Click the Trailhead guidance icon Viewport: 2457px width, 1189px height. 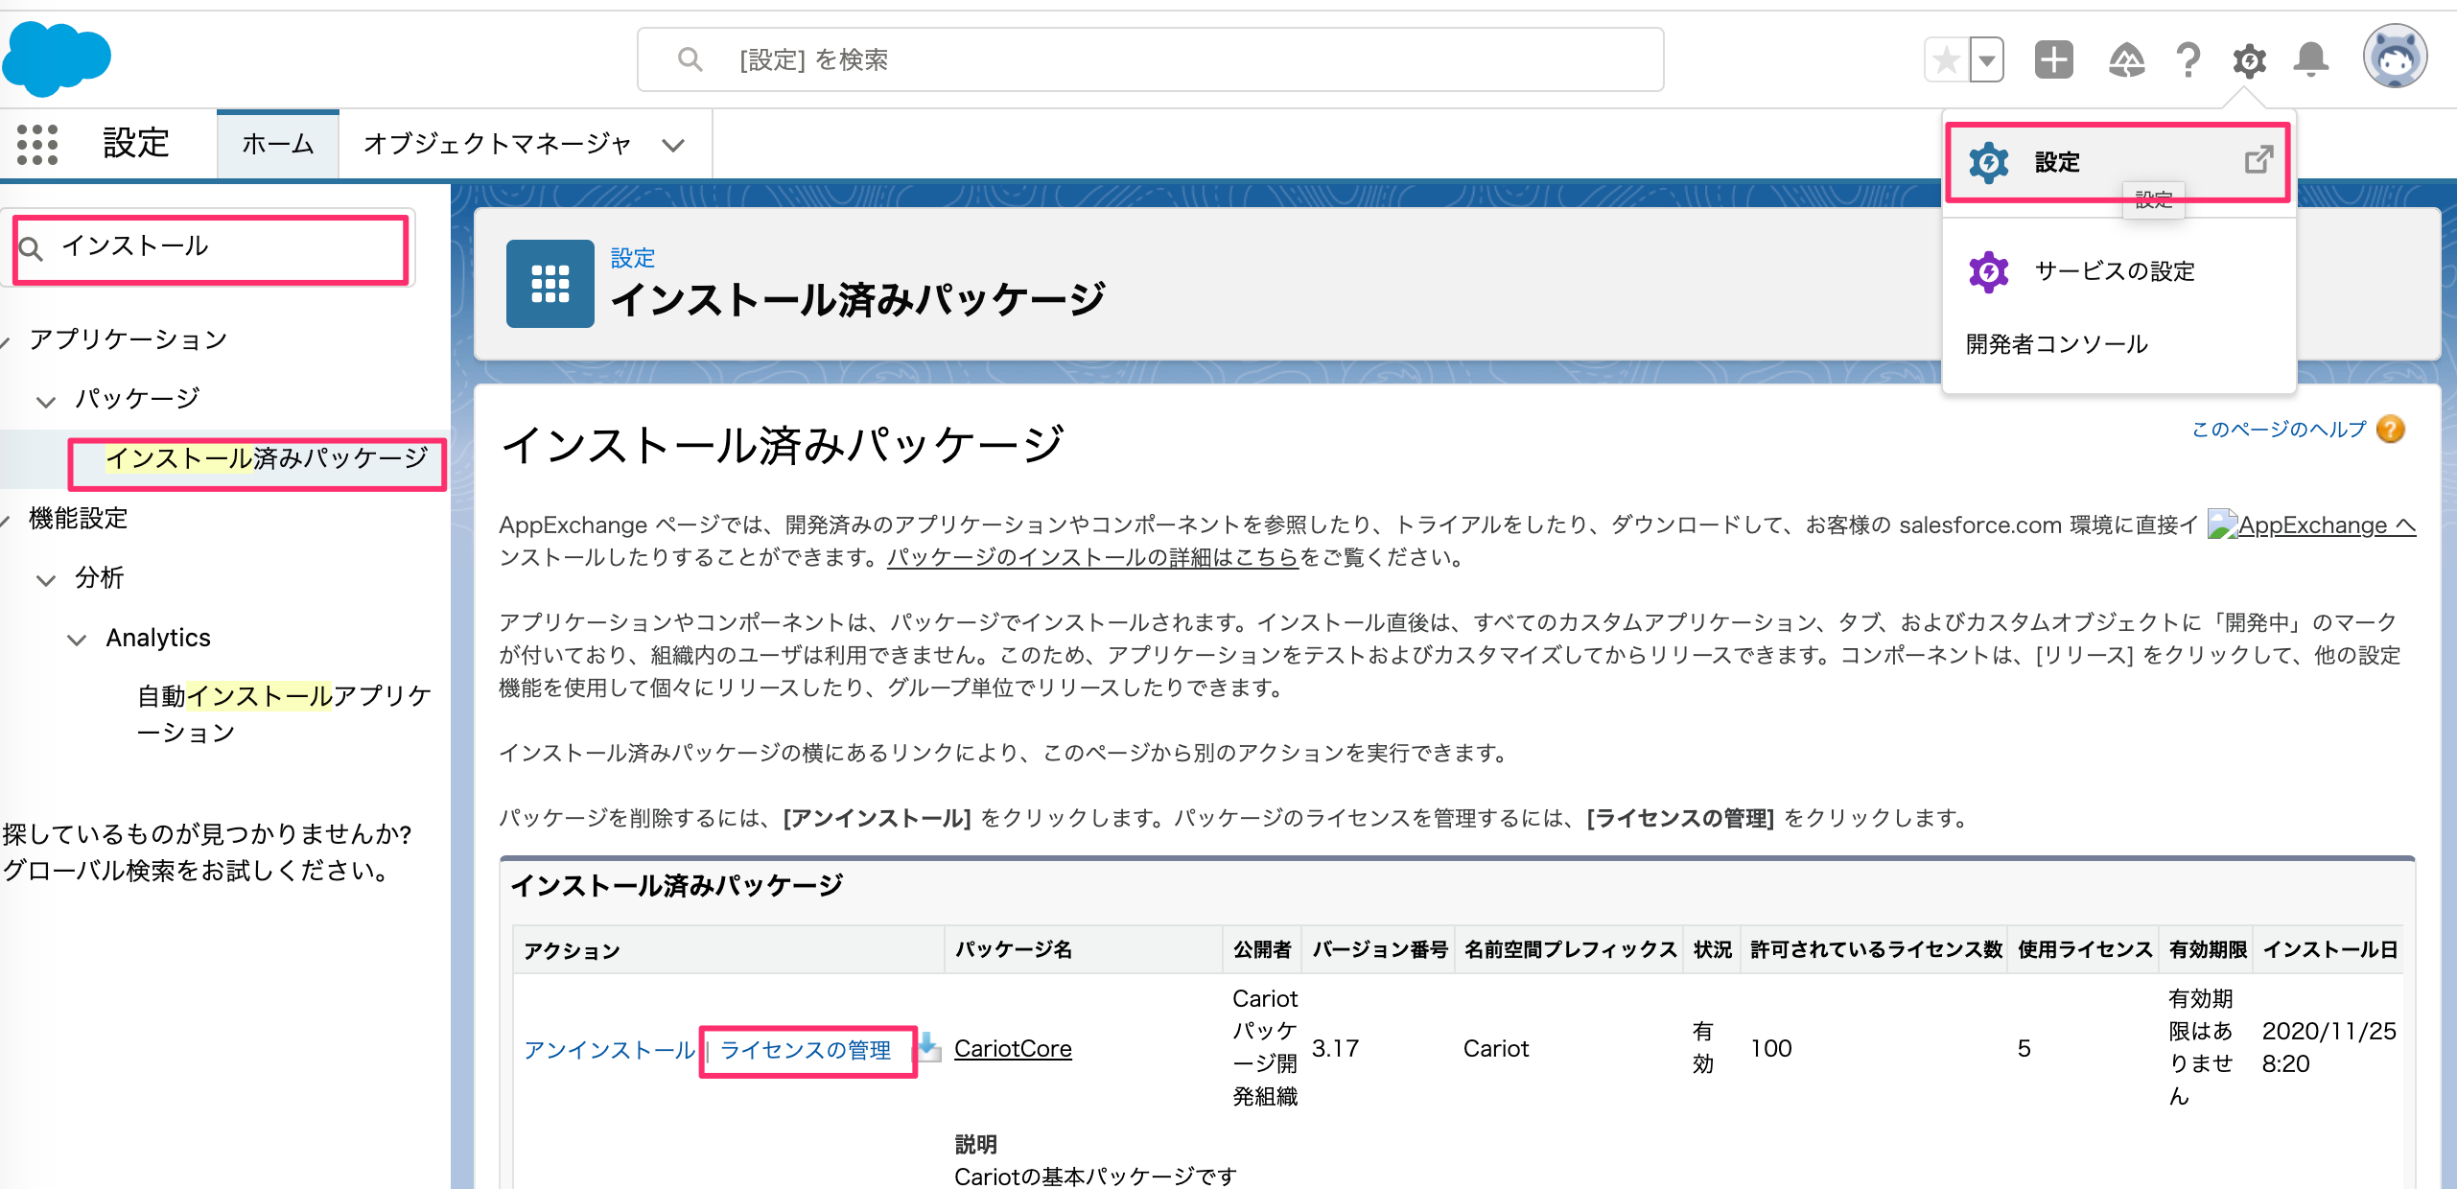click(2126, 60)
